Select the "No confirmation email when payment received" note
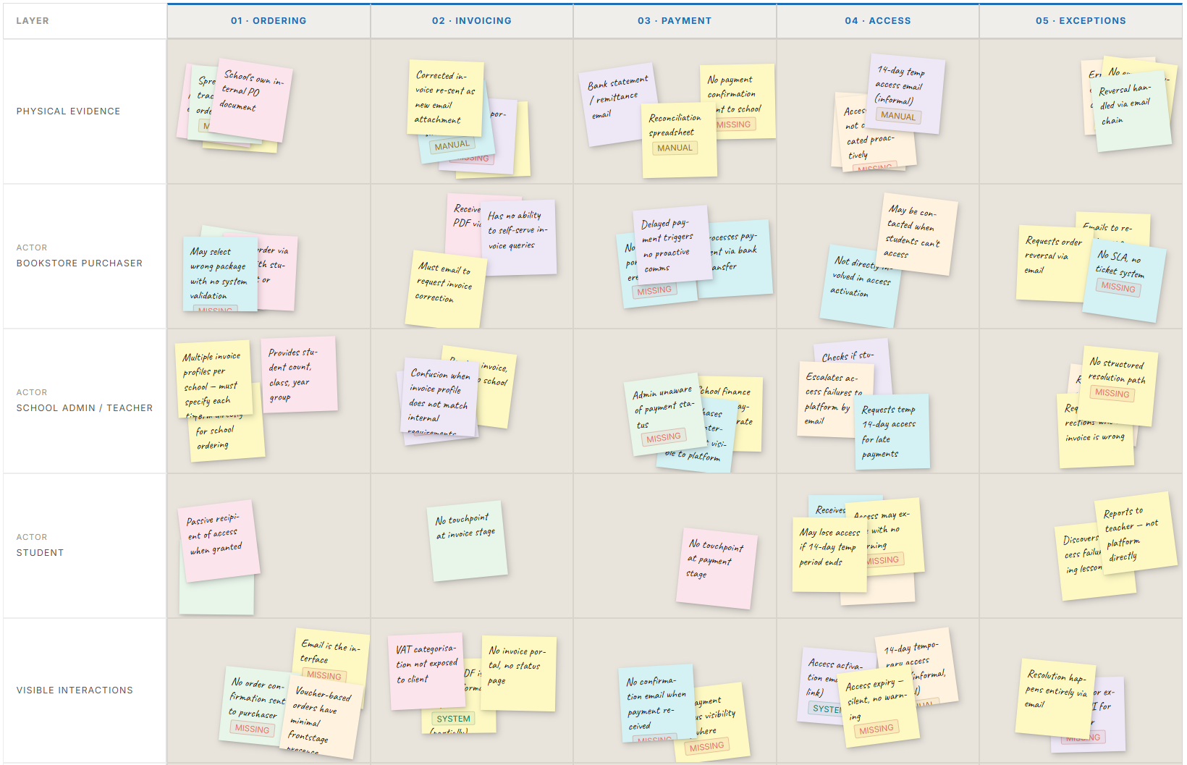 point(657,703)
